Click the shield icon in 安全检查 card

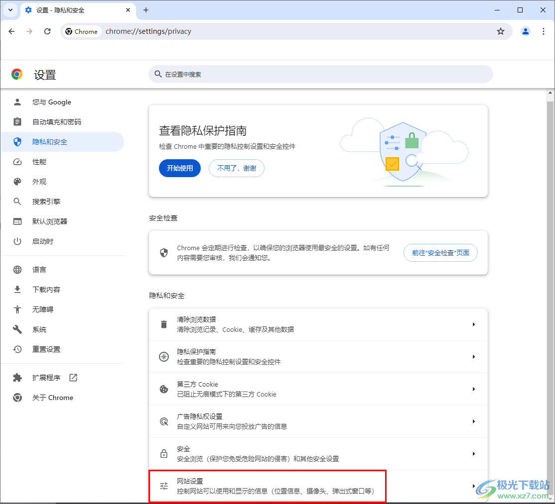164,253
